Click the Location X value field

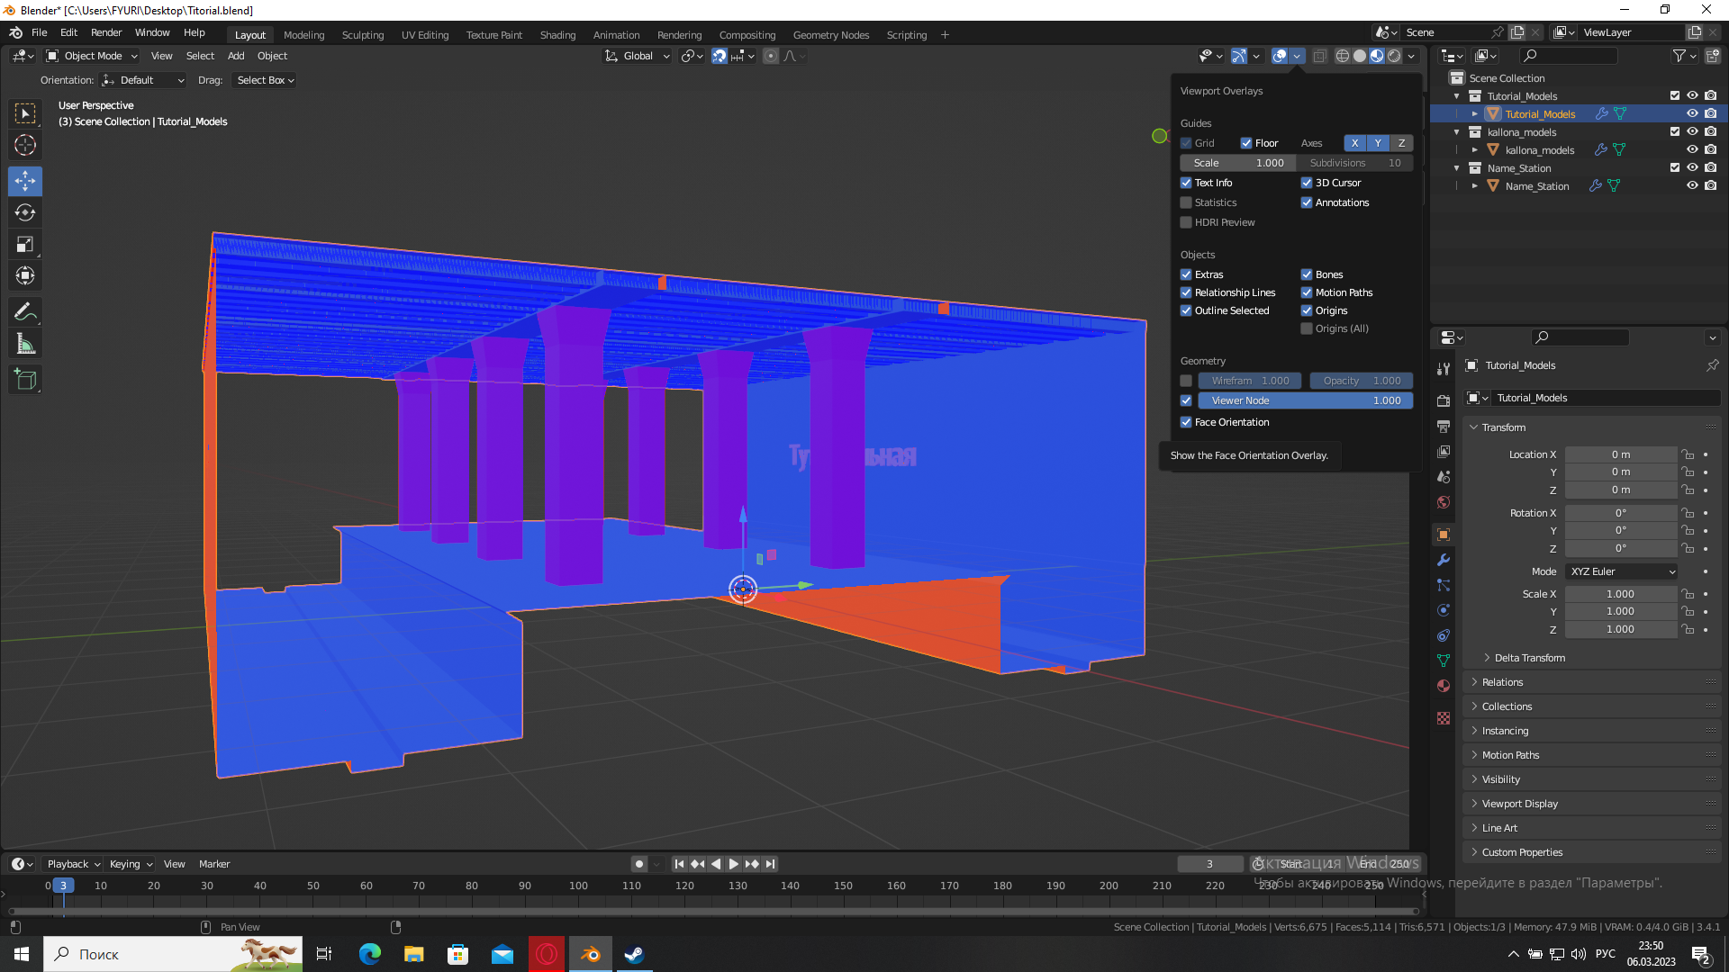pos(1620,454)
